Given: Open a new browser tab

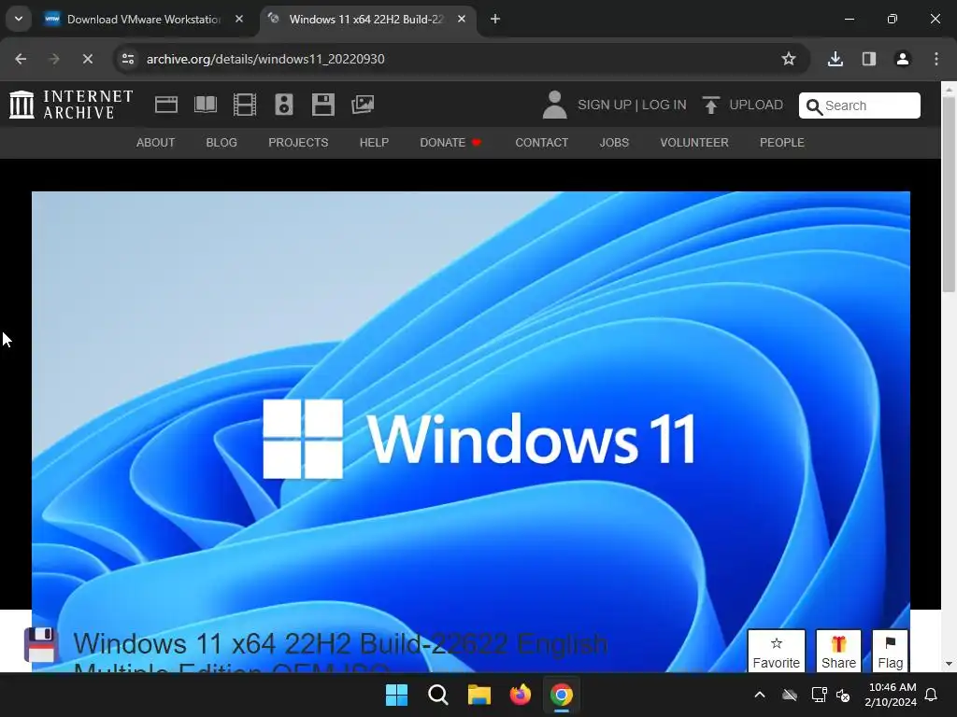Looking at the screenshot, I should (x=495, y=19).
